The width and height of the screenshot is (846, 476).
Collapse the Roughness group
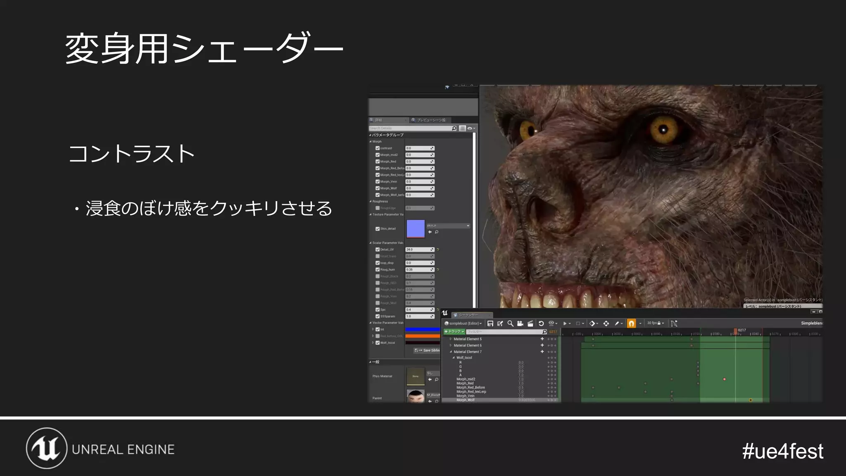371,202
